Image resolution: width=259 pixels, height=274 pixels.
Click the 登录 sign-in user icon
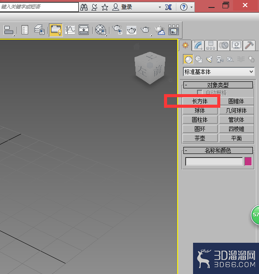click(116, 7)
